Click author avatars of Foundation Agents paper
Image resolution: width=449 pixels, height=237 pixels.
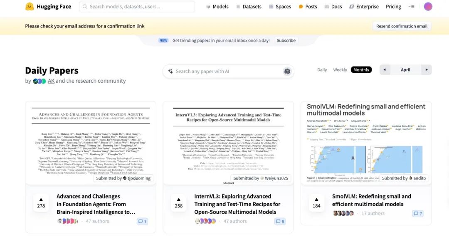(x=68, y=221)
